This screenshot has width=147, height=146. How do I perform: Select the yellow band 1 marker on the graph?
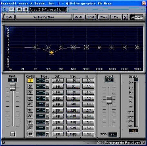point(52,53)
